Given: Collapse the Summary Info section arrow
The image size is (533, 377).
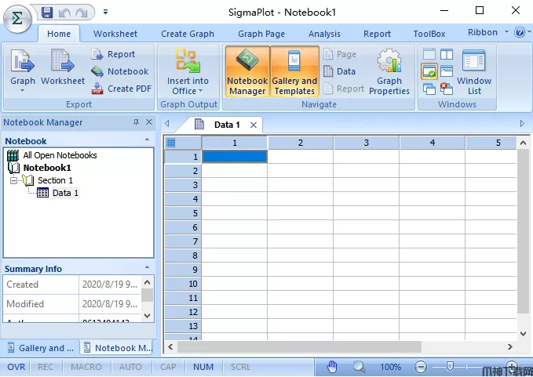Looking at the screenshot, I should (148, 267).
